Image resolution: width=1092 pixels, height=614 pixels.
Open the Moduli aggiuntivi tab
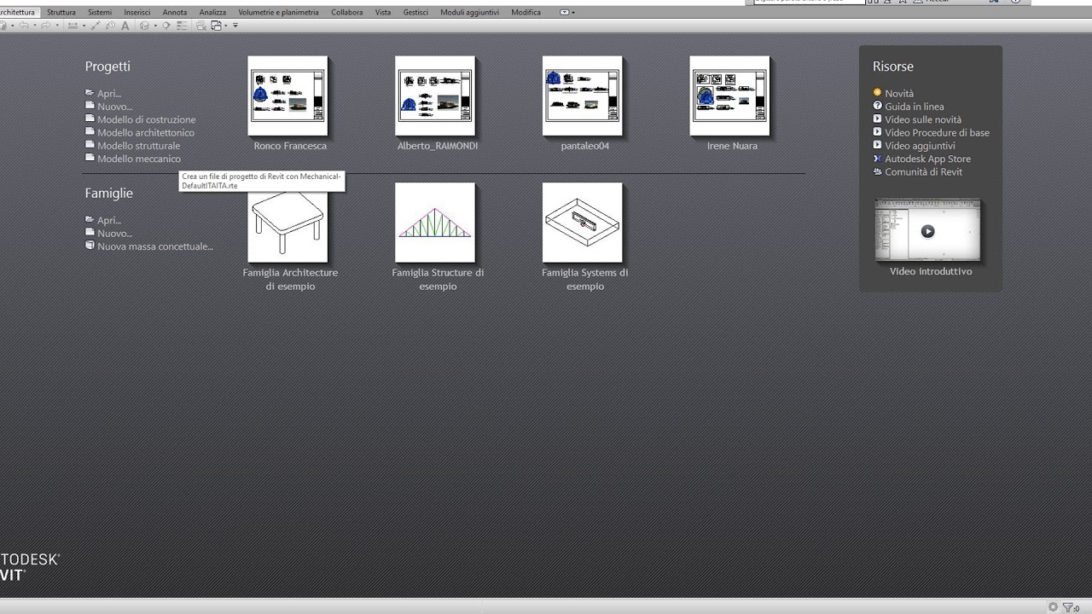click(470, 13)
